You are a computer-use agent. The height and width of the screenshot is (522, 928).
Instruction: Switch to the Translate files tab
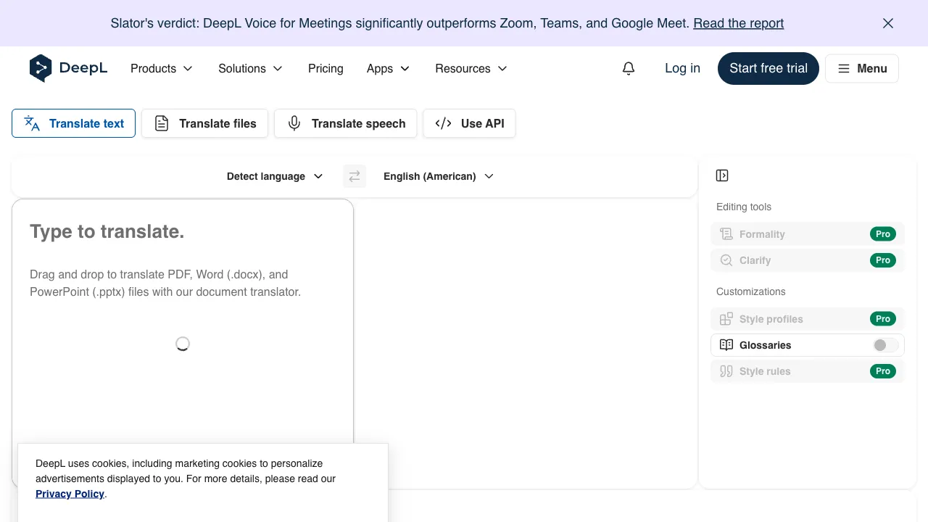pos(204,123)
